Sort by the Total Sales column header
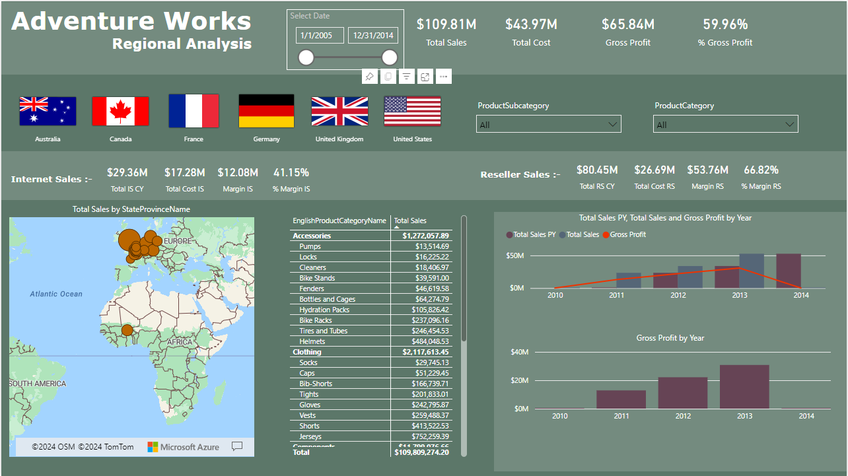 [410, 221]
